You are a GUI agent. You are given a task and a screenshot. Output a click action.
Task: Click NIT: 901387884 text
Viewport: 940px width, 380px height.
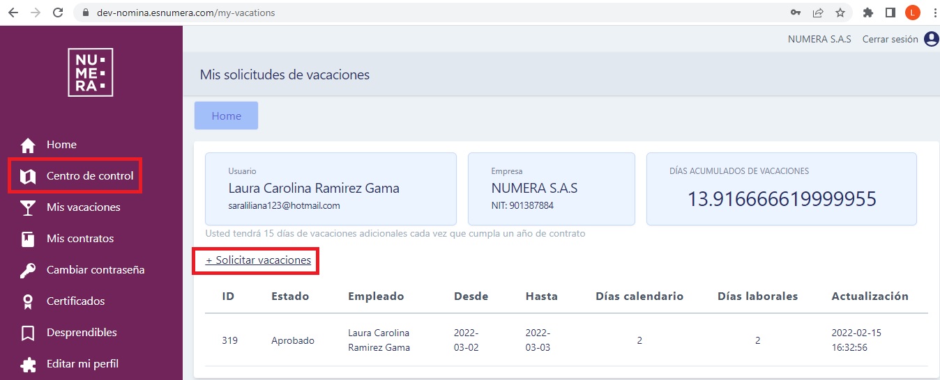tap(522, 206)
